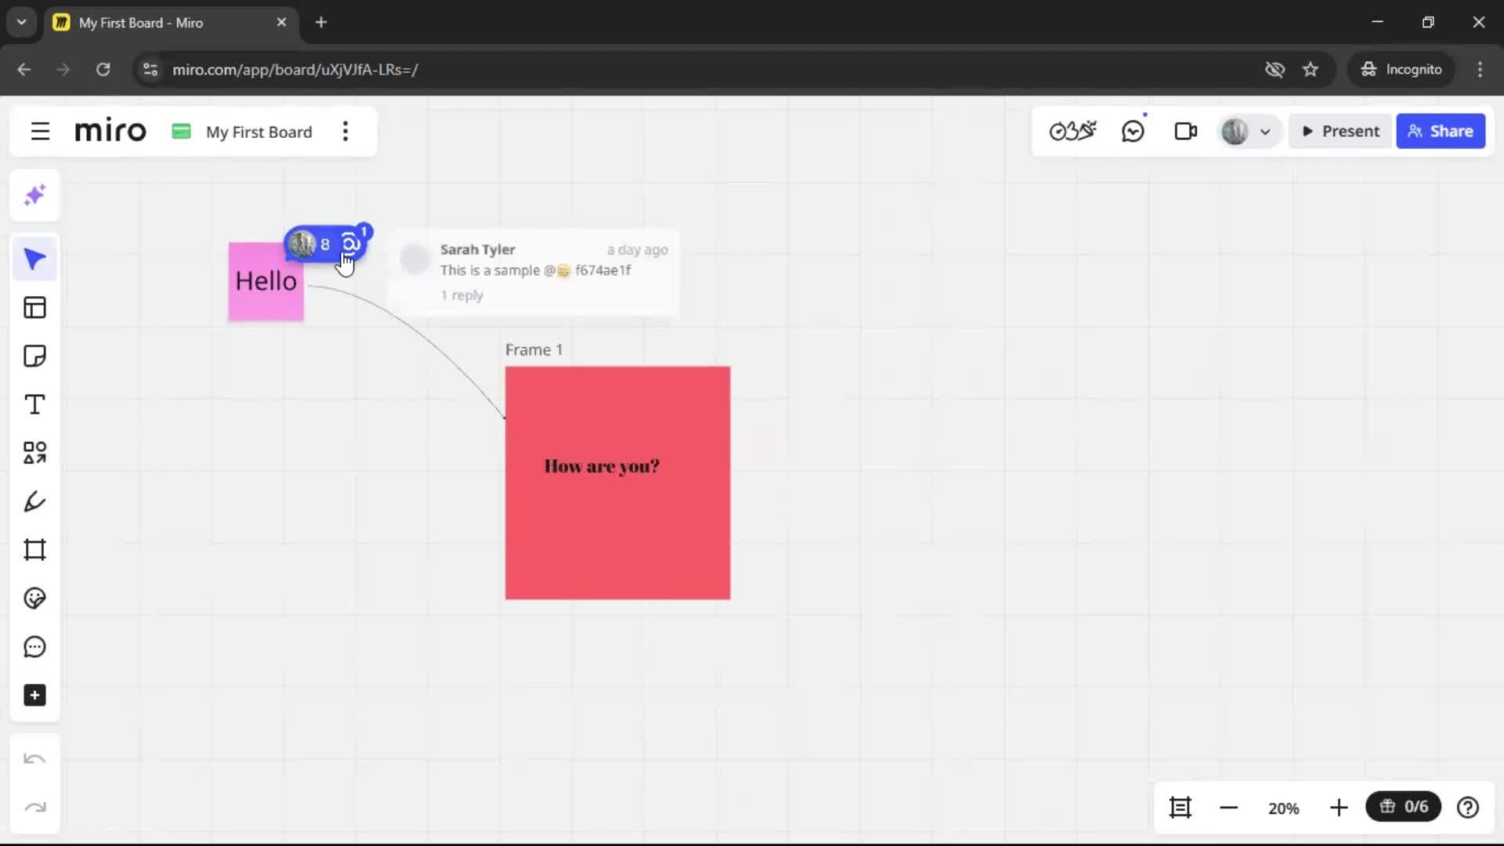Image resolution: width=1504 pixels, height=846 pixels.
Task: Close the My First Board tab
Action: tap(281, 23)
